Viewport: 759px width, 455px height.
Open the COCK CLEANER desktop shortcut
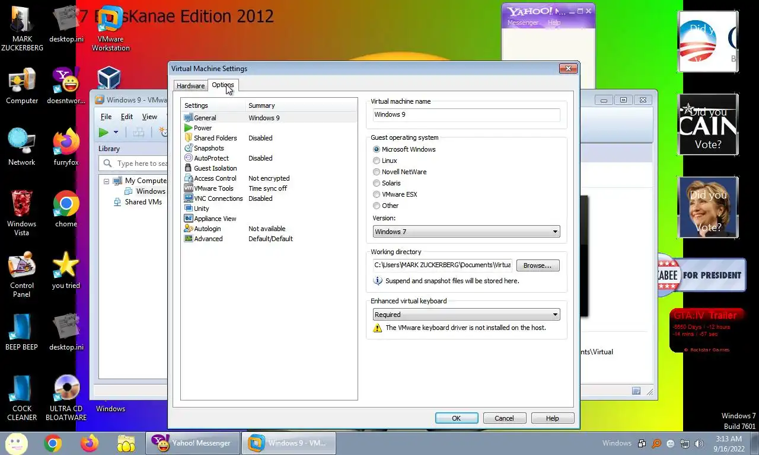(22, 398)
